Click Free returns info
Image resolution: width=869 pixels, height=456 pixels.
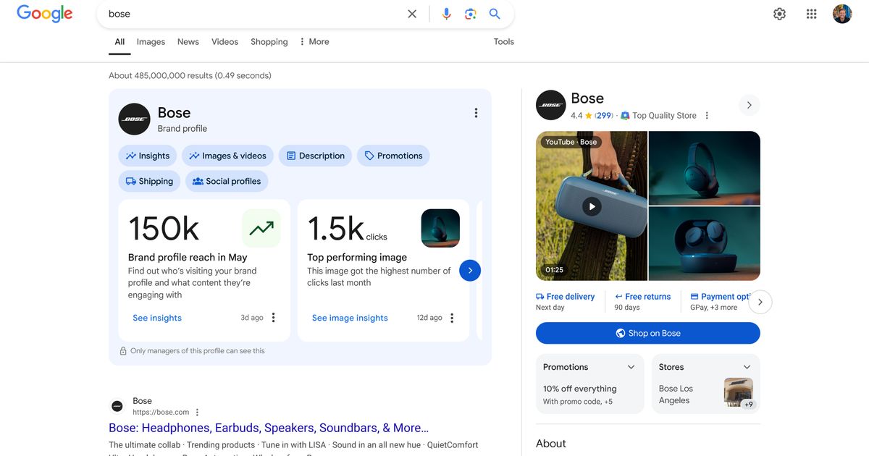[x=642, y=302]
